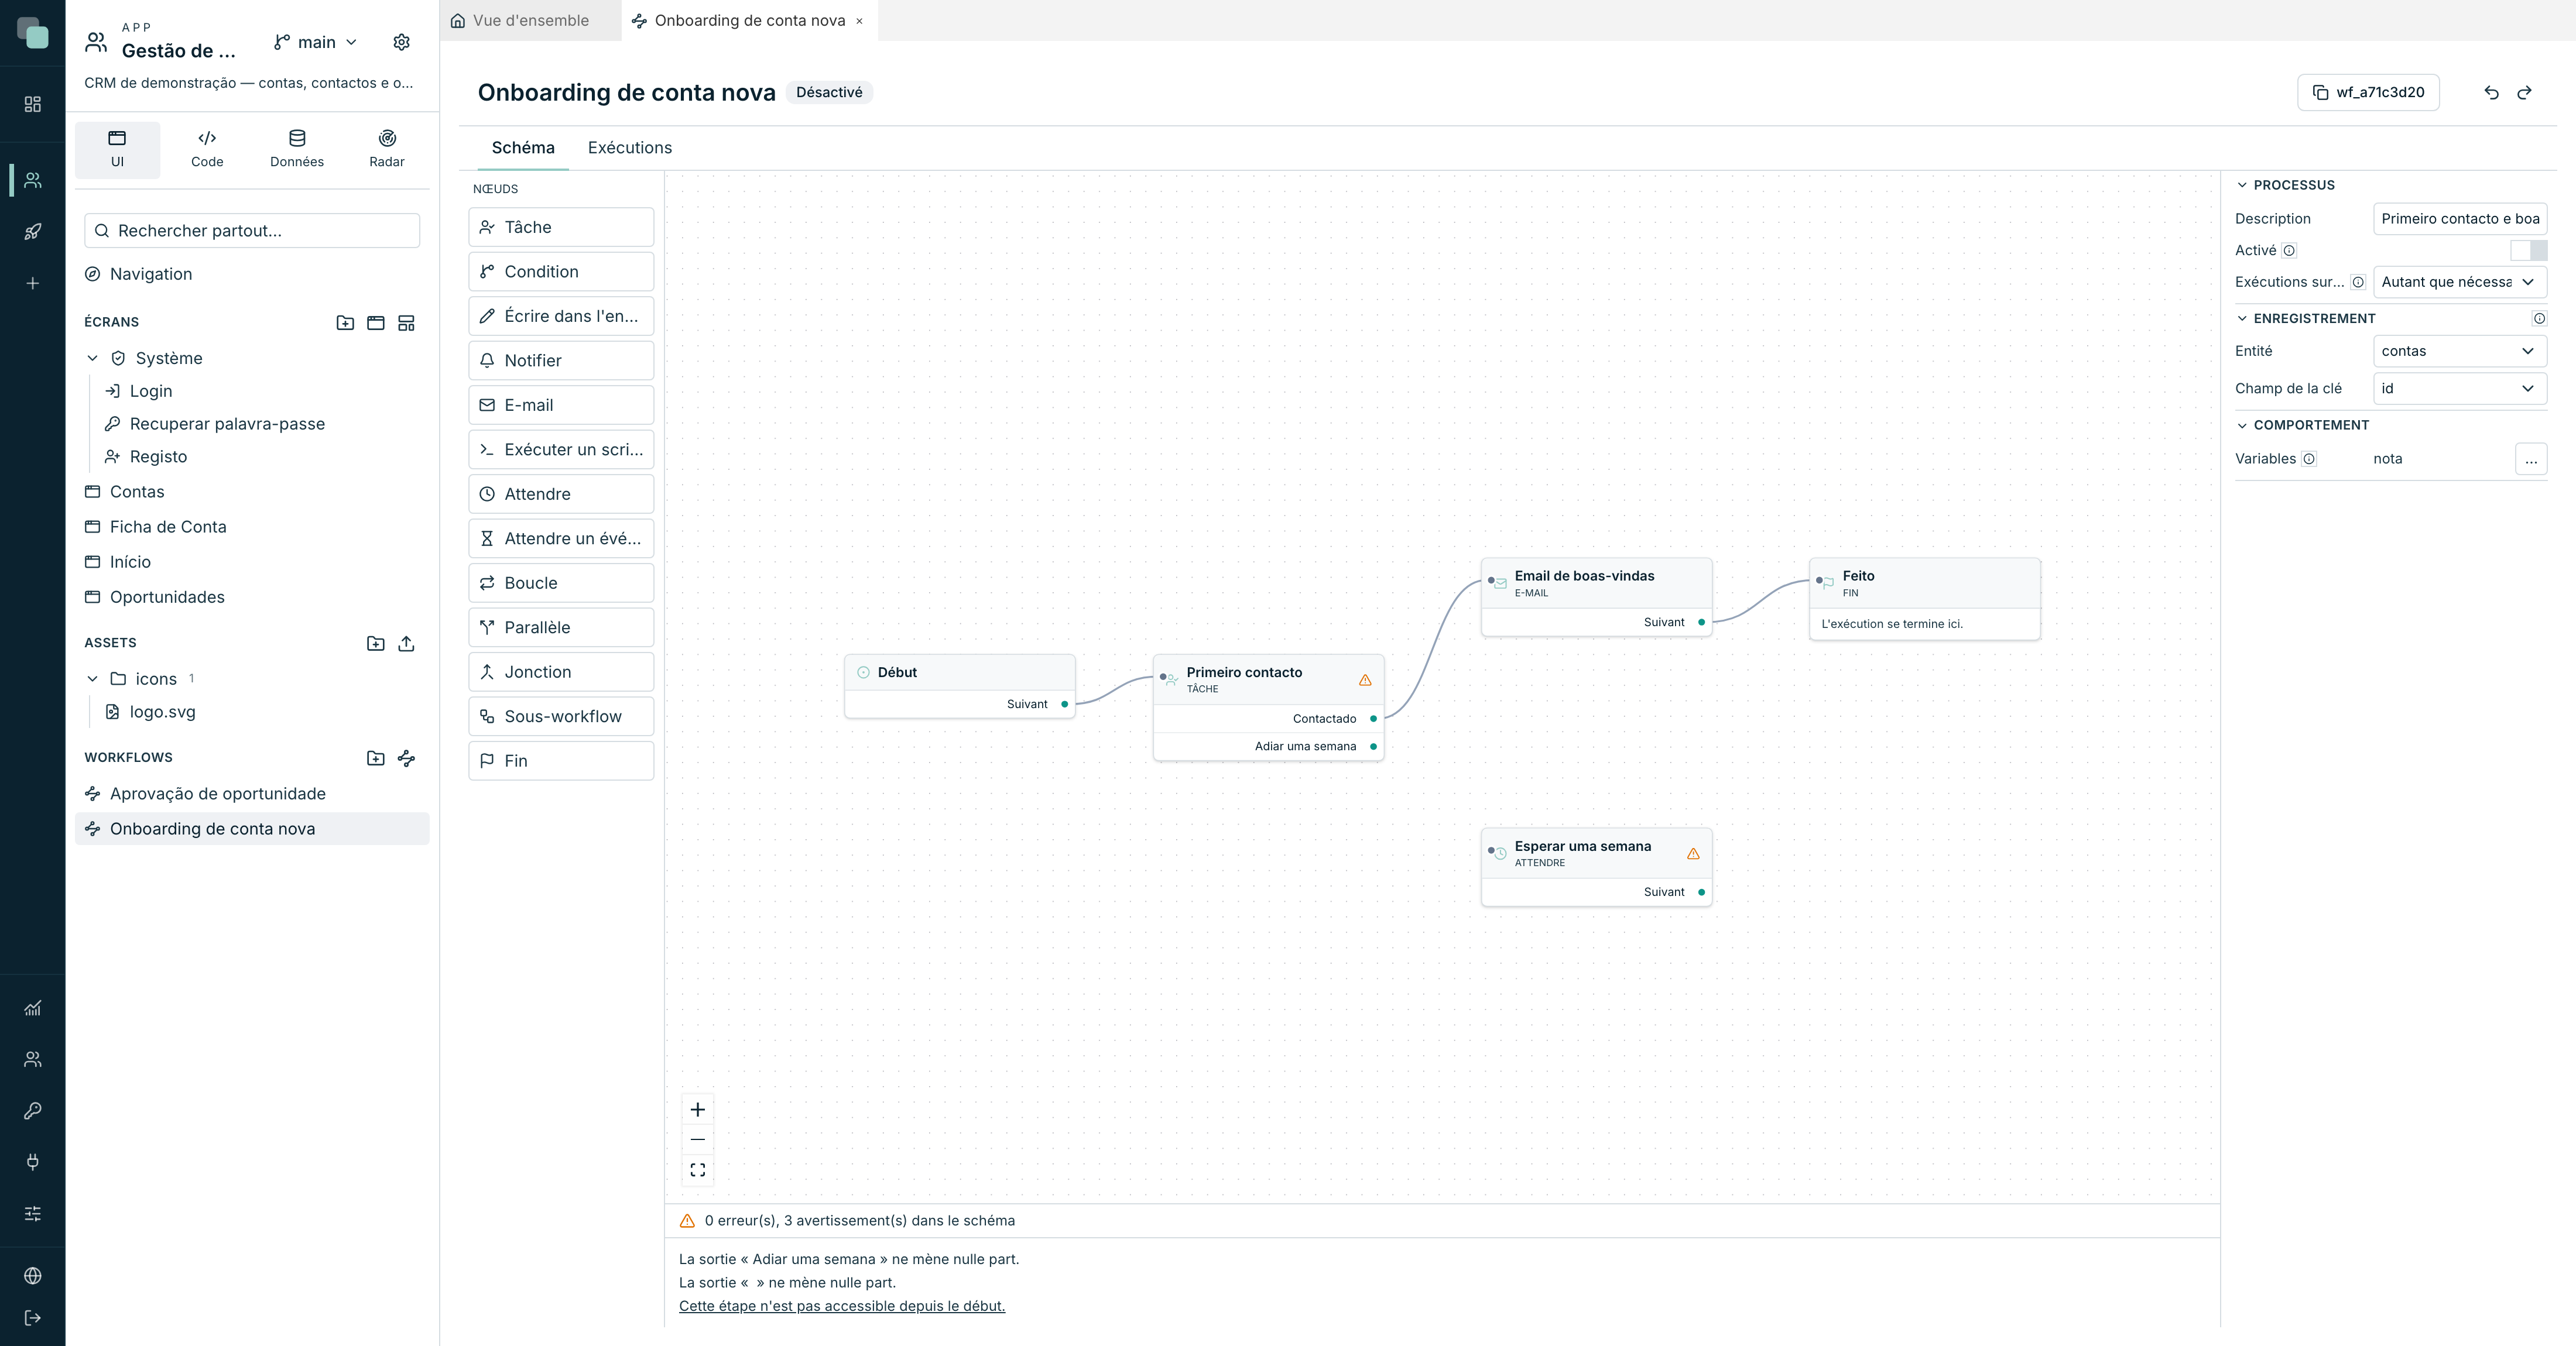The width and height of the screenshot is (2576, 1346).
Task: Copy the wf_a71c3d20 workflow ID
Action: (x=2368, y=93)
